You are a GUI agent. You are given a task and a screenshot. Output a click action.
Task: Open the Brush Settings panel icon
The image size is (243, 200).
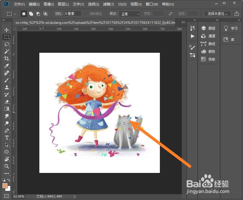point(192,47)
